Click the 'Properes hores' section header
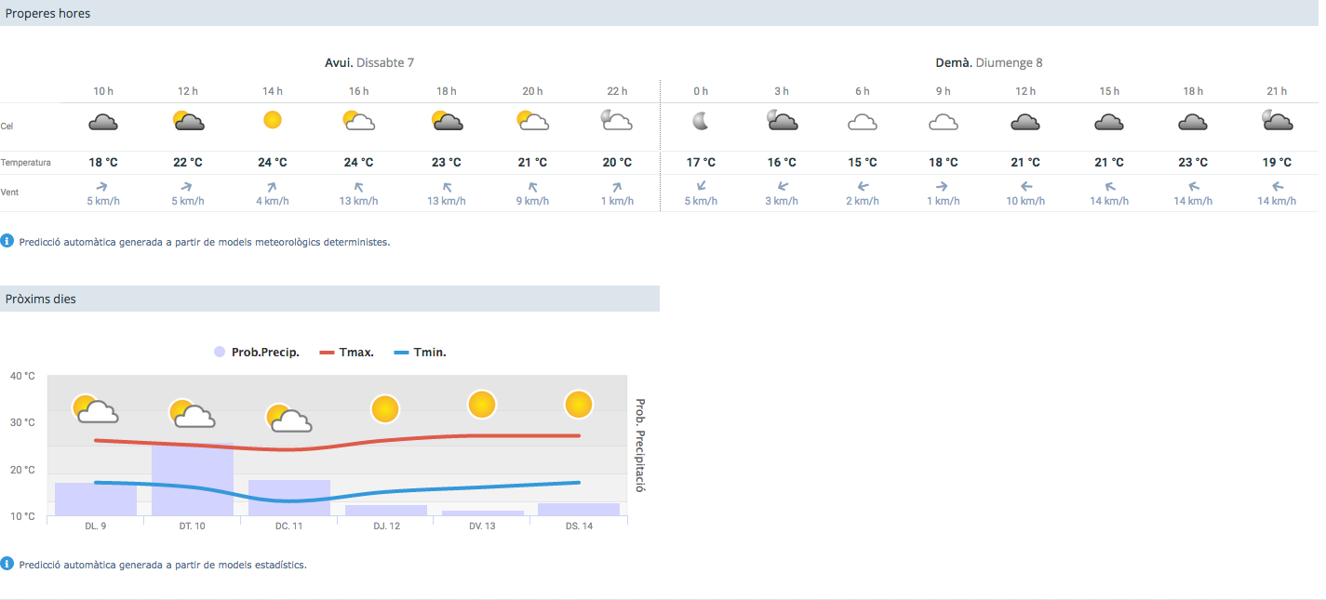1326x600 pixels. pyautogui.click(x=48, y=13)
